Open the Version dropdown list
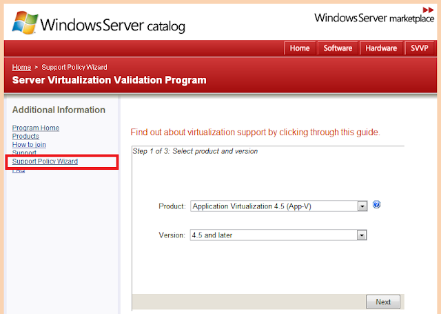441x314 pixels. coord(278,235)
